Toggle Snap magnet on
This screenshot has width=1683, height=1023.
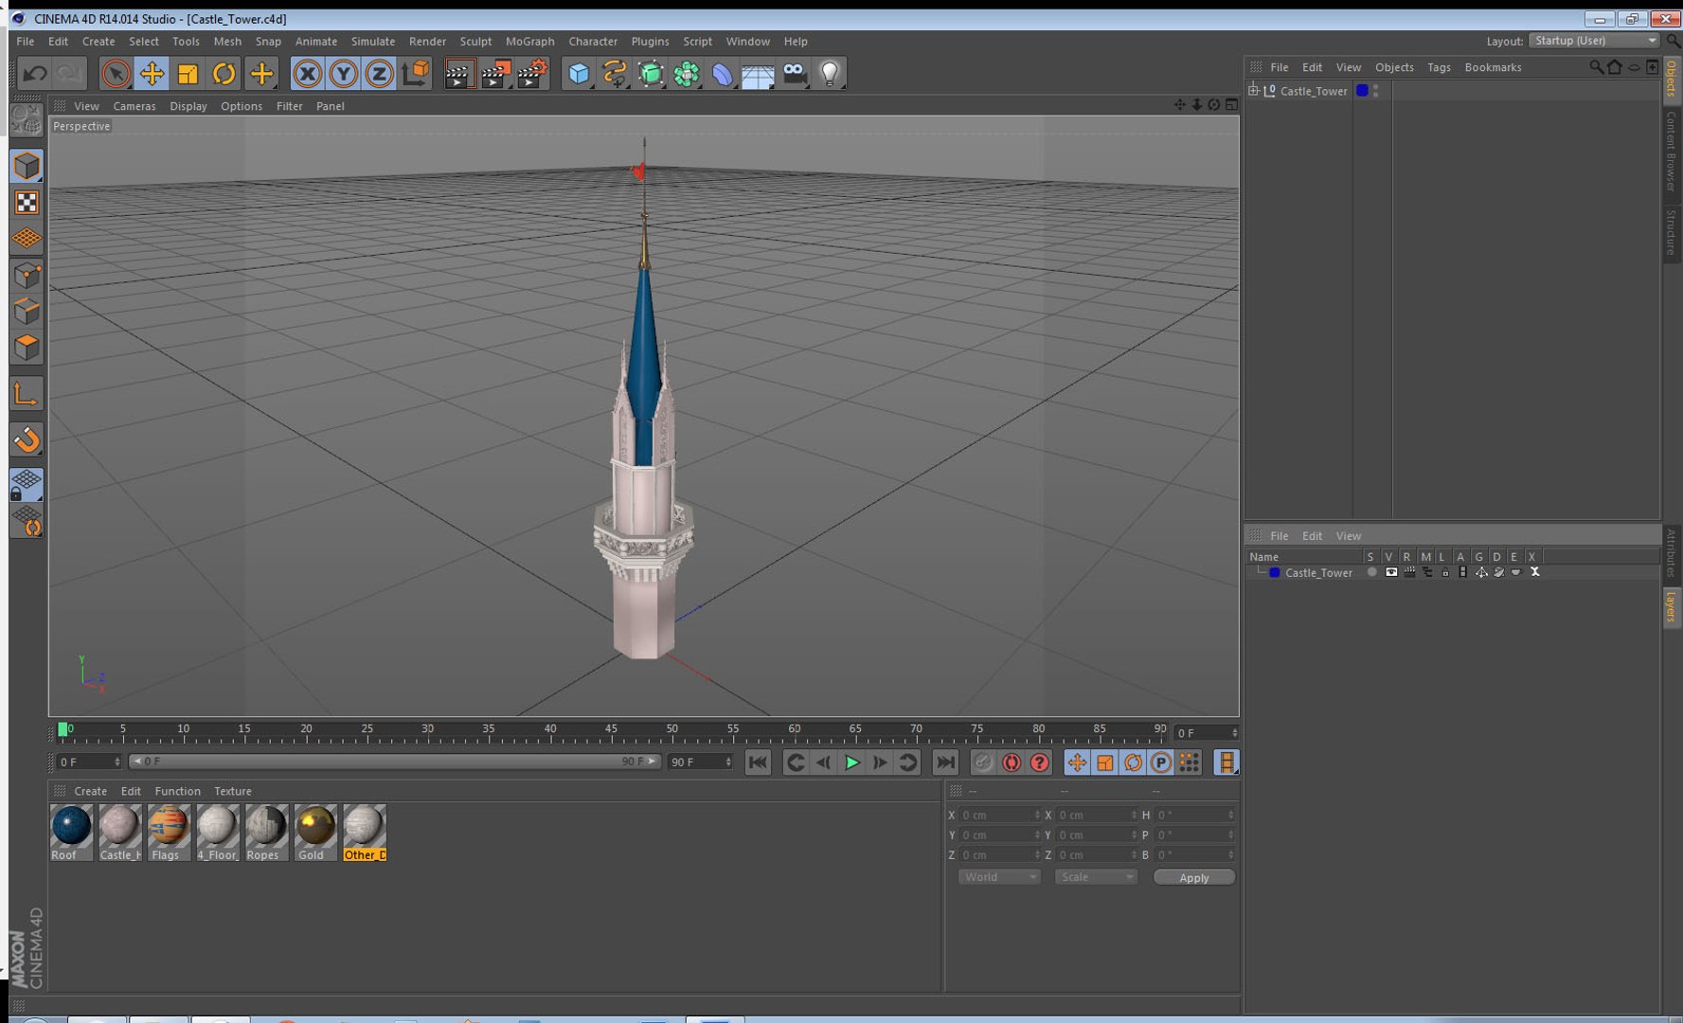27,440
